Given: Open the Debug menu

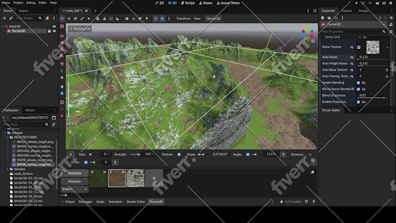Looking at the screenshot, I should click(31, 3).
